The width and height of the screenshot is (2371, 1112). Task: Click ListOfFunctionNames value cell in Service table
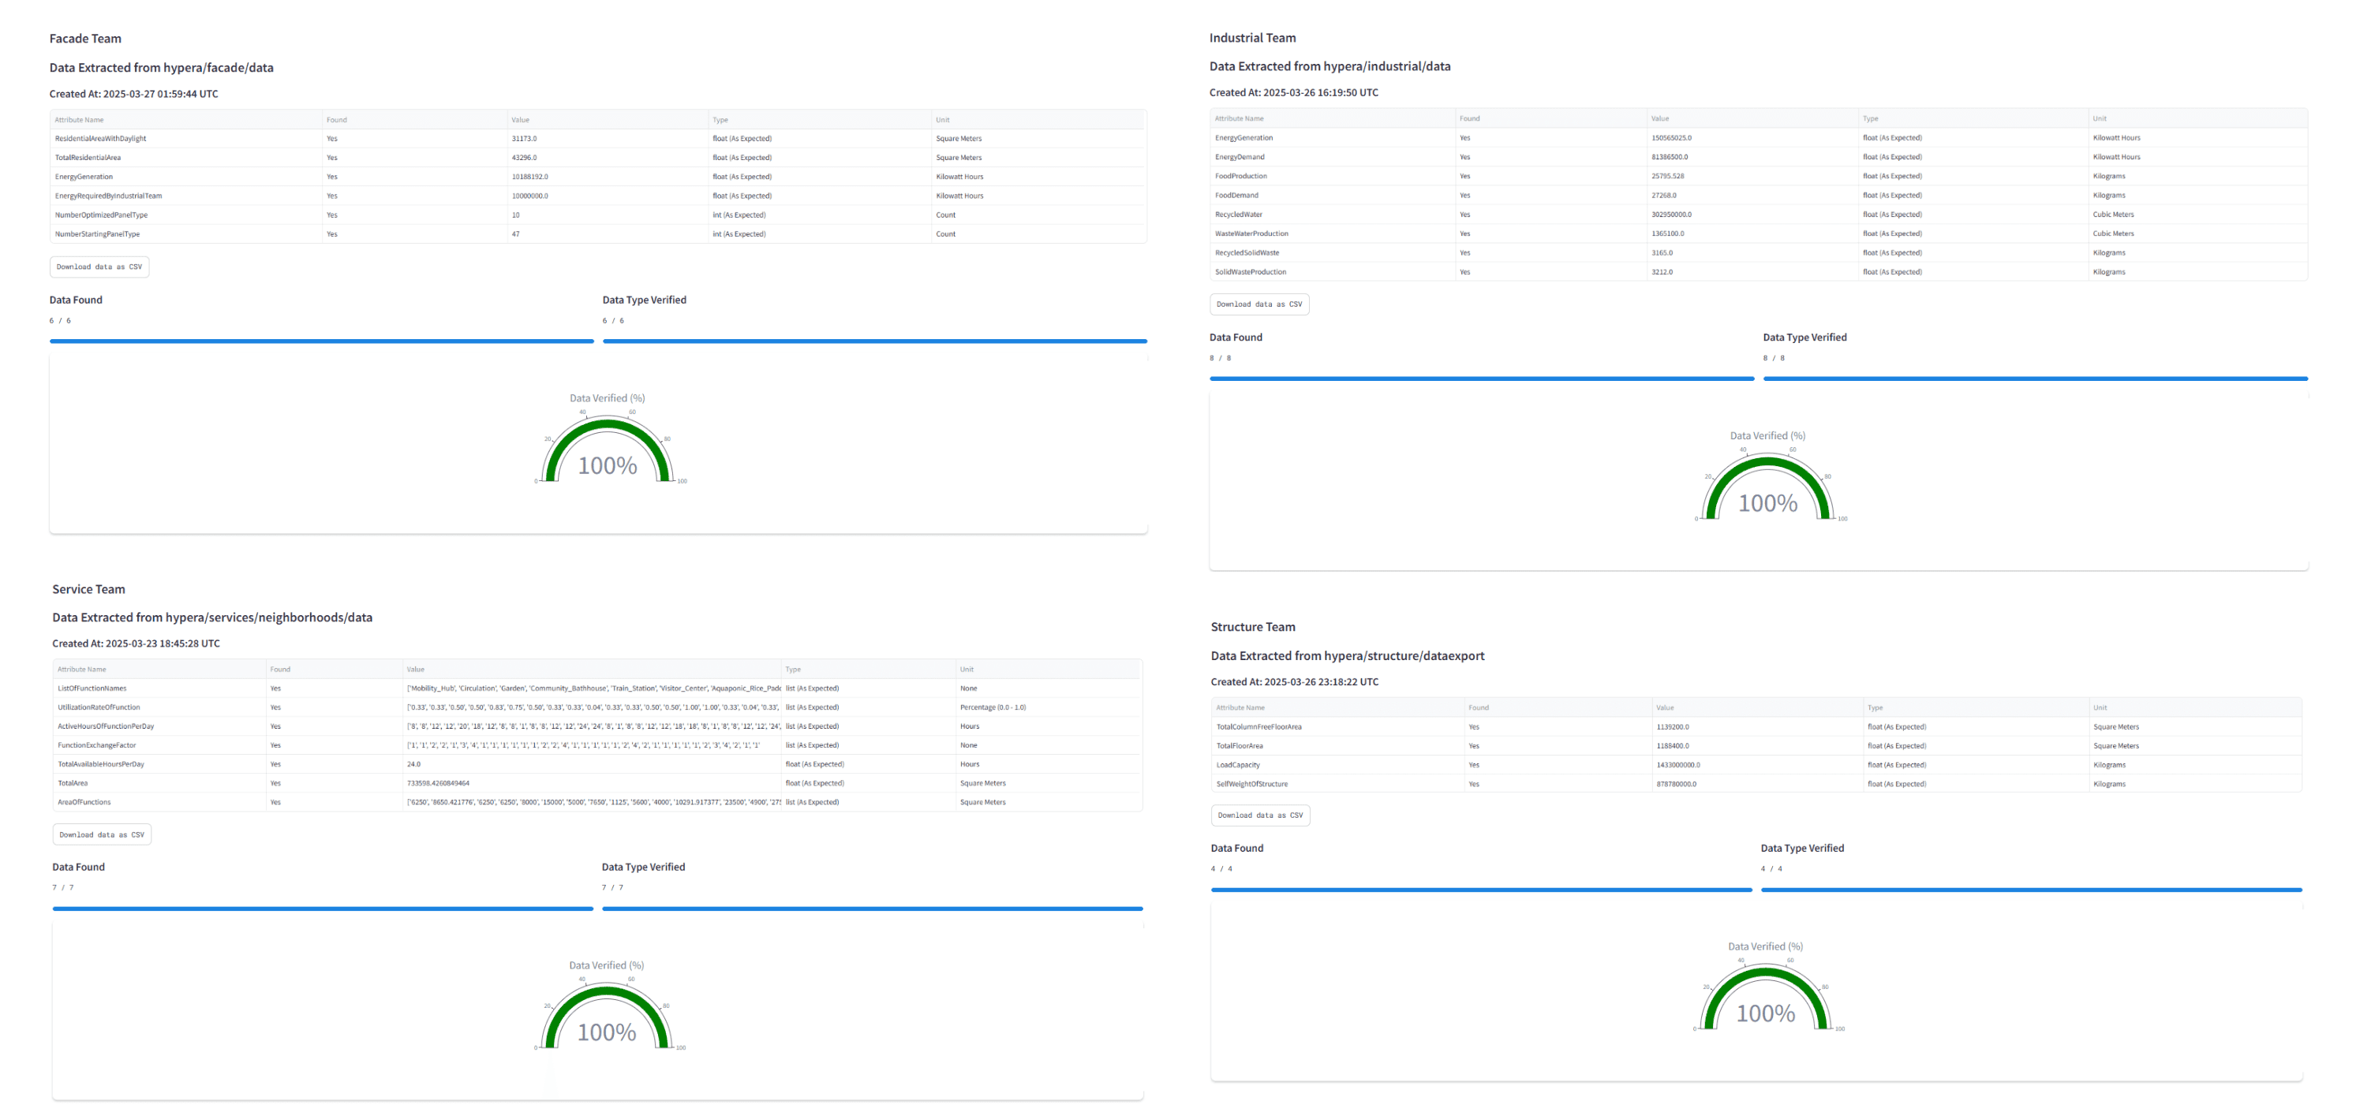[593, 688]
